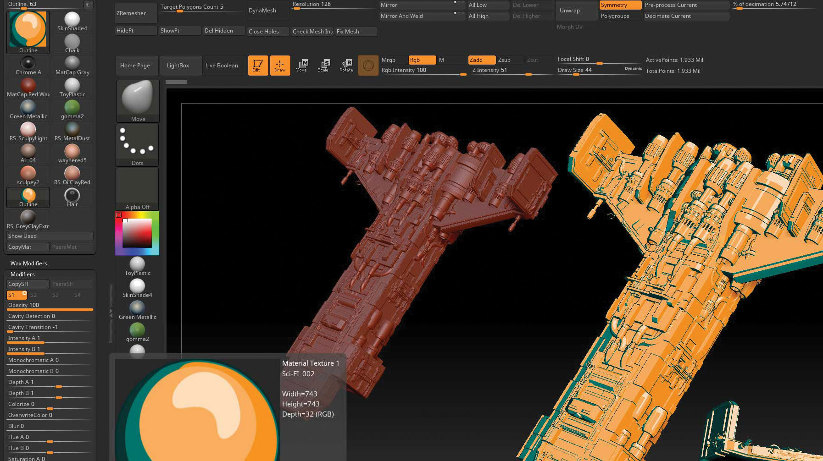Open the Dots stroke selector
Screen dimensions: 823x461
coord(138,145)
